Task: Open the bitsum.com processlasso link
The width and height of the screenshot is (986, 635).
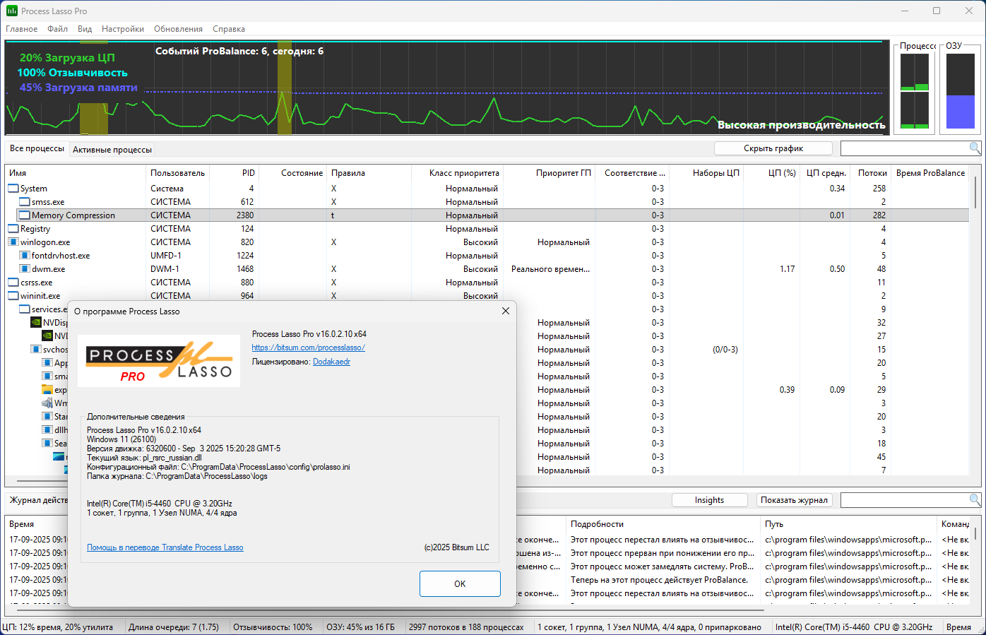Action: (309, 348)
